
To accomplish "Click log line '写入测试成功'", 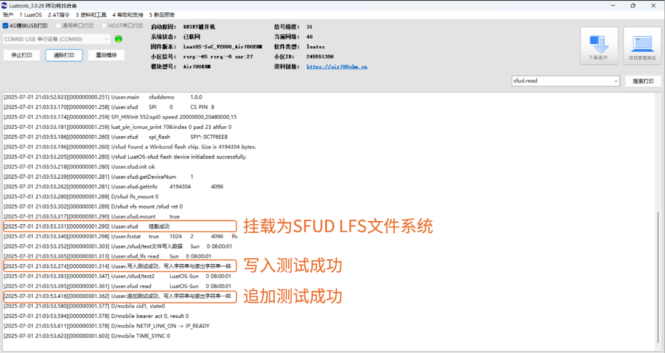I will coord(118,267).
